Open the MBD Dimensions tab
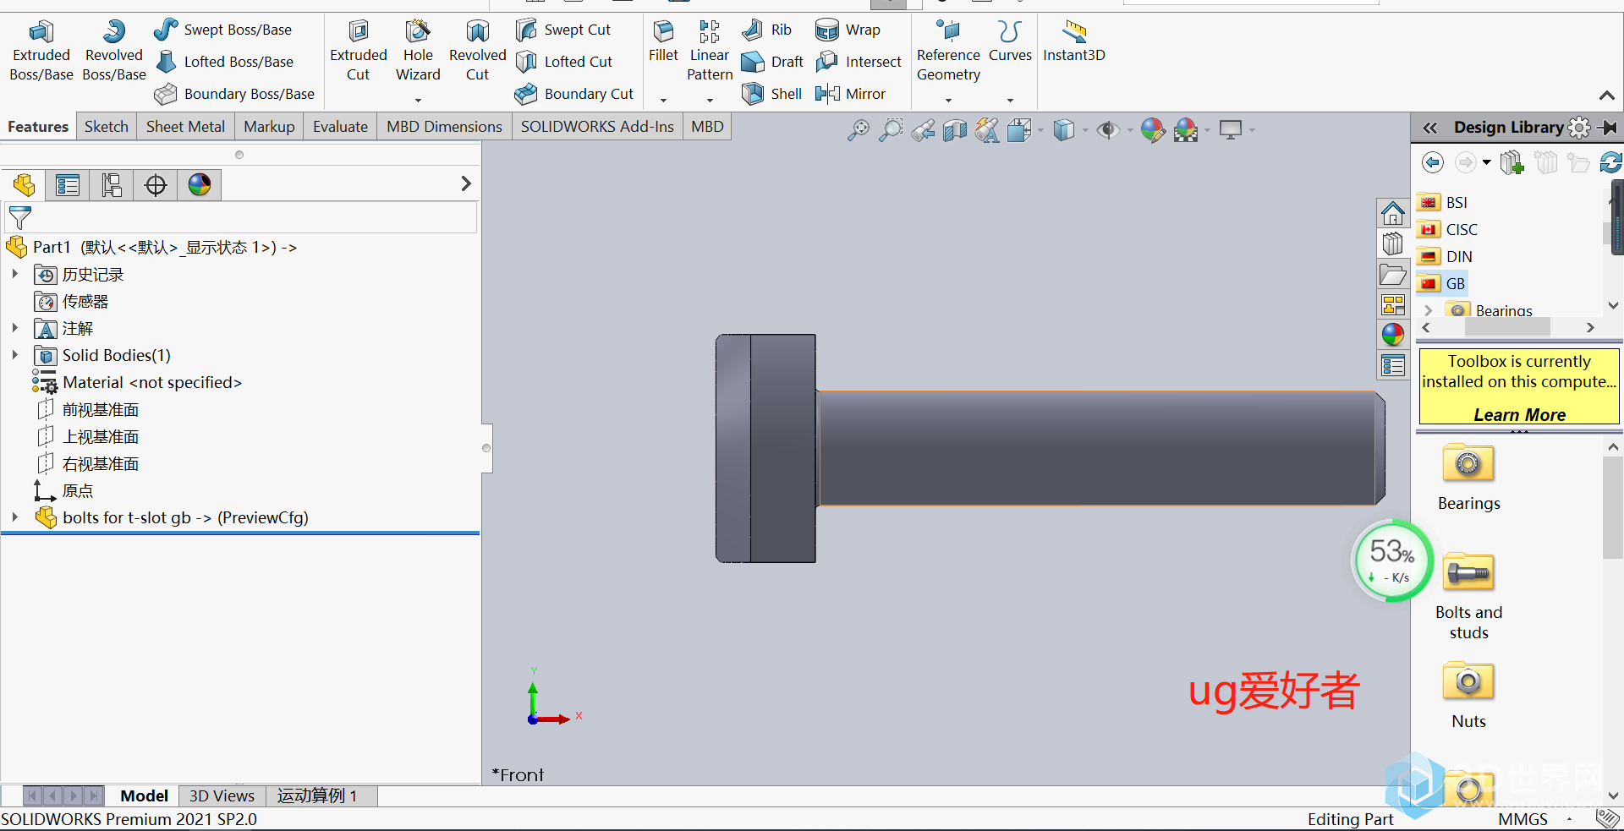Image resolution: width=1624 pixels, height=831 pixels. 444,127
